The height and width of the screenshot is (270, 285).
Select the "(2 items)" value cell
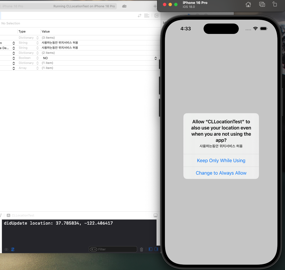coord(48,53)
